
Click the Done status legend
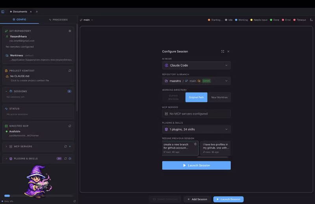coord(274,20)
